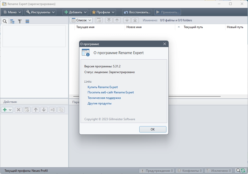The width and height of the screenshot is (248, 174).
Task: Click the empty search box in left panel
Action: click(34, 36)
